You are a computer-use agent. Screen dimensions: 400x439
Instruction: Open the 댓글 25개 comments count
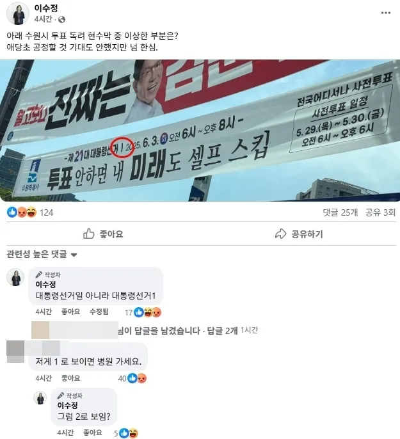[x=340, y=212]
